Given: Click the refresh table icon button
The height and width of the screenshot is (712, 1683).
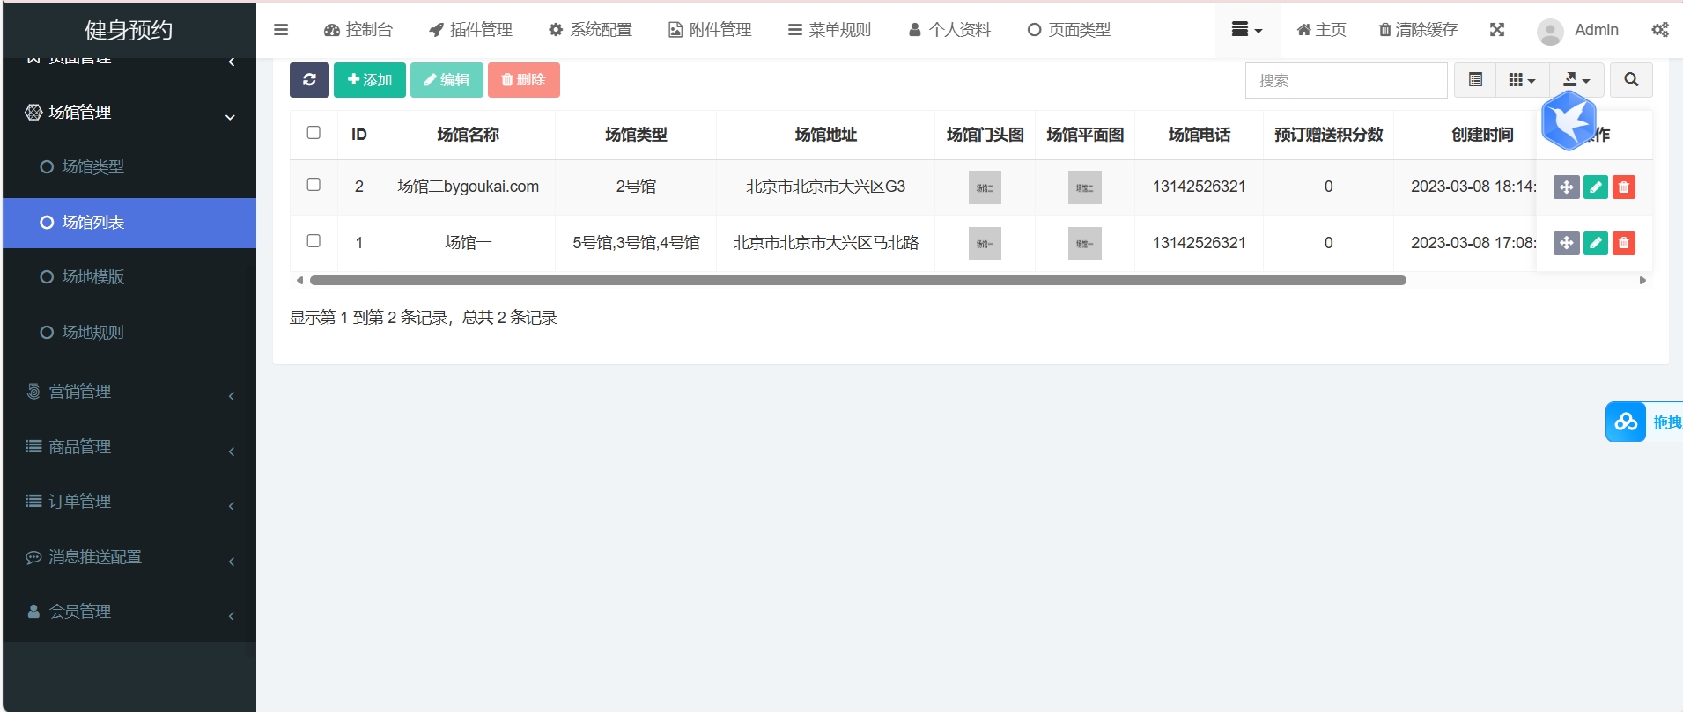Looking at the screenshot, I should pyautogui.click(x=309, y=80).
